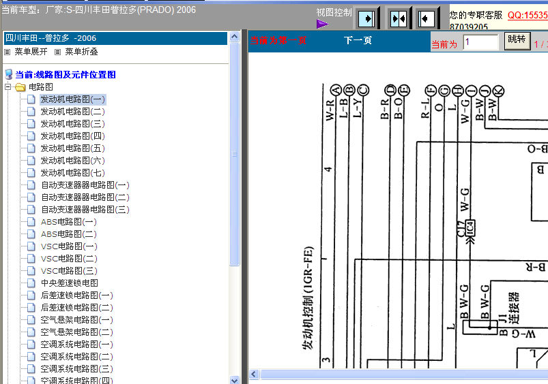Click the show-left-pane view control icon
548x384 pixels.
427,18
